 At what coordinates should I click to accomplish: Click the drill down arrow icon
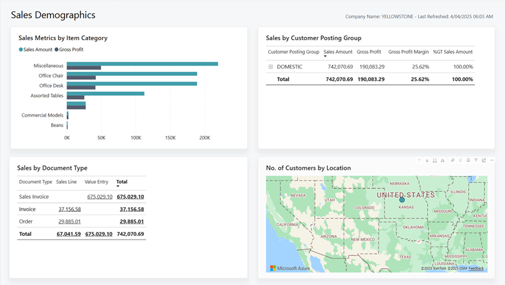coord(427,160)
